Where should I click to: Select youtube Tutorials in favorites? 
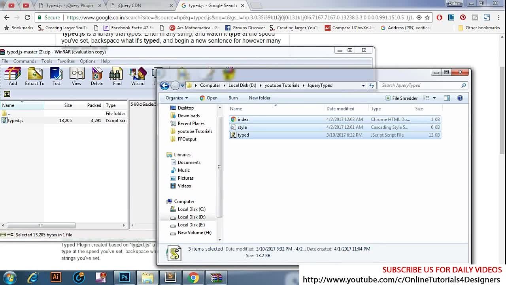point(195,131)
